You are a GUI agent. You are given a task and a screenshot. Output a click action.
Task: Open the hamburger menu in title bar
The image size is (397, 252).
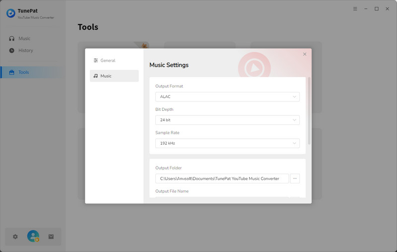coord(355,9)
